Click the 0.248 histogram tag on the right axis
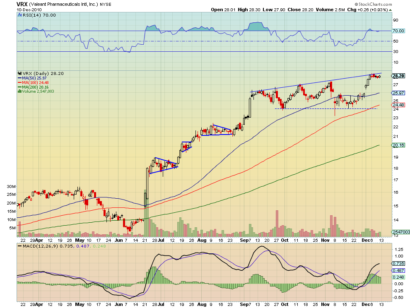 (398, 277)
